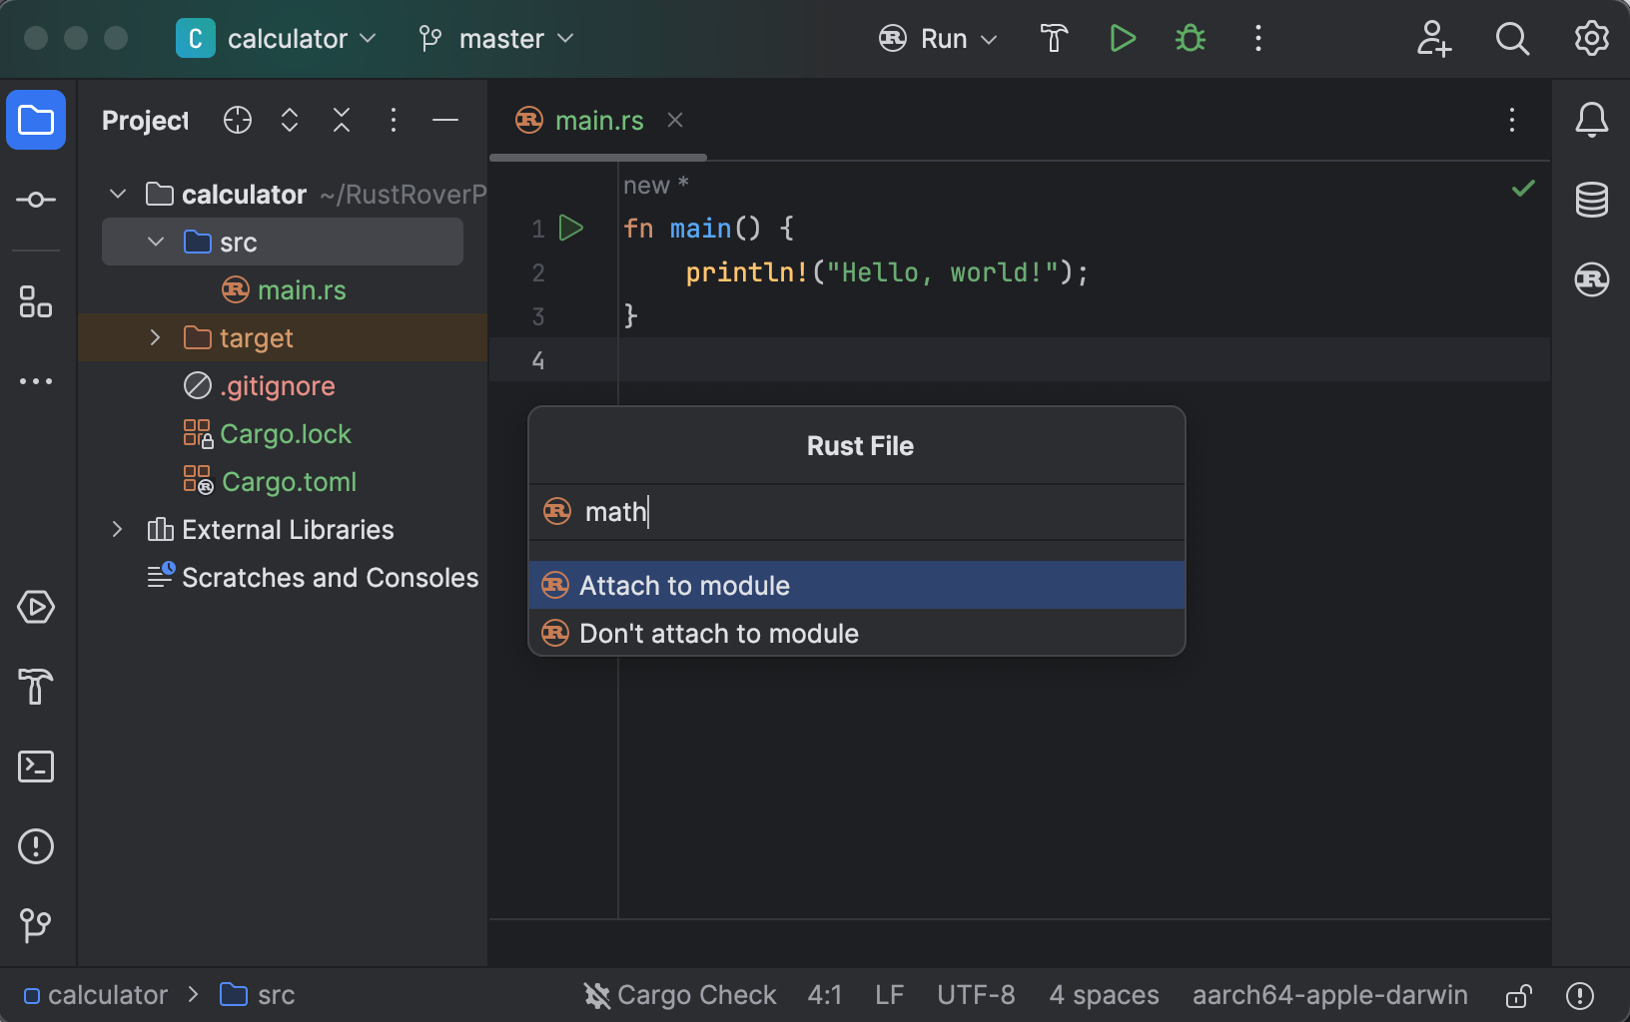Viewport: 1630px width, 1022px height.
Task: Open the Cargo tool window on right
Action: coord(1591,279)
